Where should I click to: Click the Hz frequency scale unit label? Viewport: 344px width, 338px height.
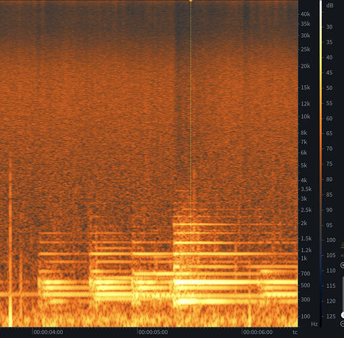[314, 324]
